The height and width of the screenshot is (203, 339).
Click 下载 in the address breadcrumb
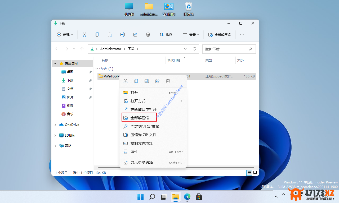tap(131, 49)
